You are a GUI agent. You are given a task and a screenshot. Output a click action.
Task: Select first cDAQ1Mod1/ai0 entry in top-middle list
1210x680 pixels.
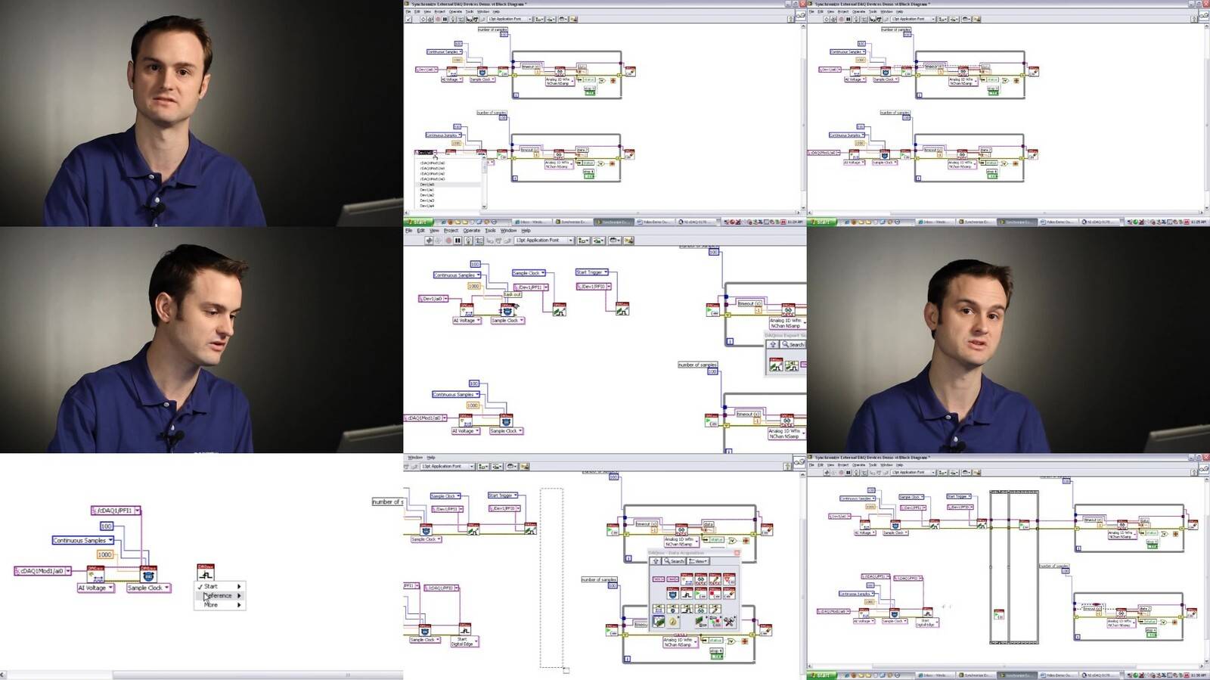pyautogui.click(x=448, y=163)
